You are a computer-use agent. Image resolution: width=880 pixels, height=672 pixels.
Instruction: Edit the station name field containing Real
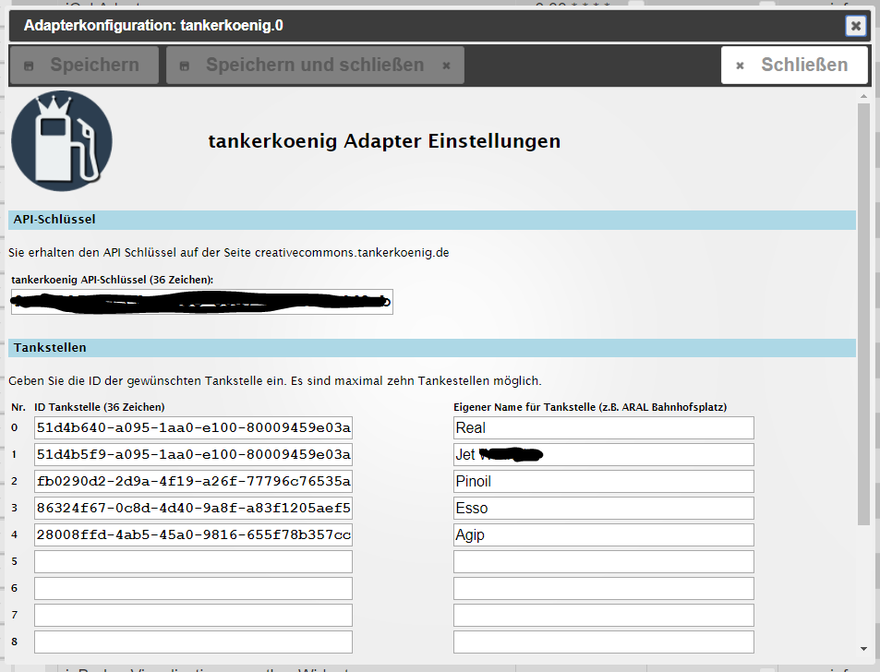pos(603,428)
